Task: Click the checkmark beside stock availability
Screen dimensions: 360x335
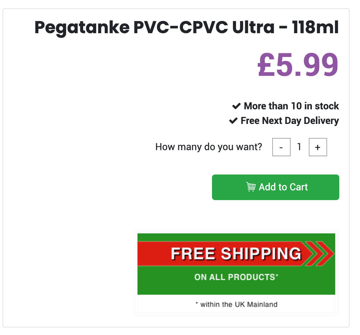Action: tap(236, 106)
